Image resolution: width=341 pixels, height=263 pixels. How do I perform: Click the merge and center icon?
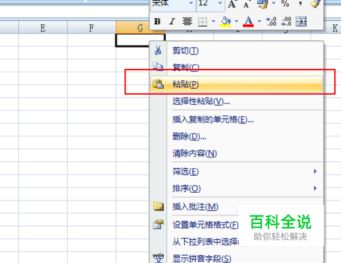click(301, 22)
